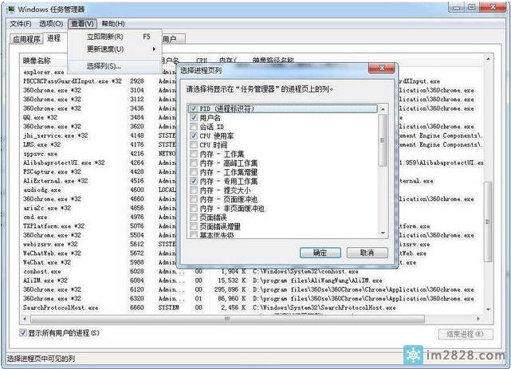Uncheck the PID (进程标识符) checkbox
This screenshot has width=511, height=369.
click(193, 108)
